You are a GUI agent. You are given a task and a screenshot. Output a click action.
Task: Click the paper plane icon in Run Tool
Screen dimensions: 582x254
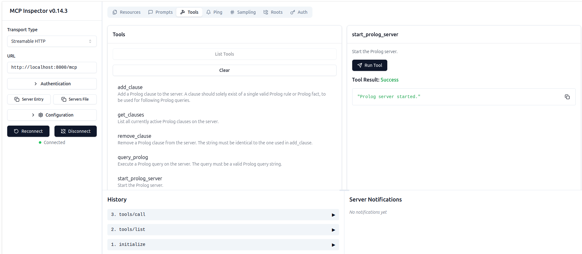coord(360,65)
